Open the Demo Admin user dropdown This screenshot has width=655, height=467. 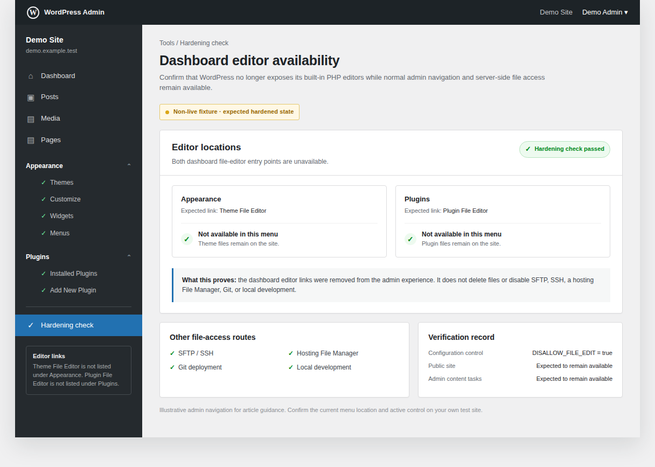coord(605,12)
